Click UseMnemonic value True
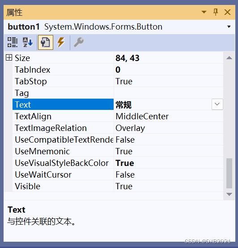Image resolution: width=238 pixels, height=248 pixels. (124, 152)
